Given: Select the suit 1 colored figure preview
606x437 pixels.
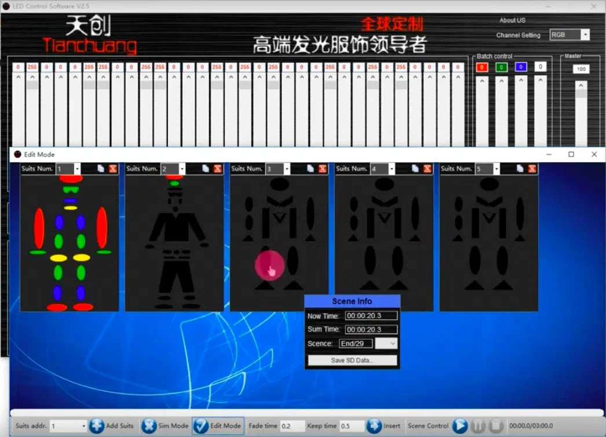Looking at the screenshot, I should pos(70,243).
